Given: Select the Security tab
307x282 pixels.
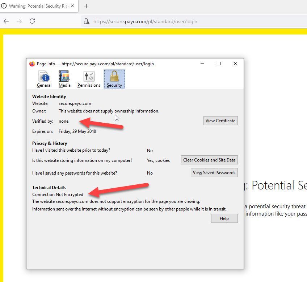Looking at the screenshot, I should click(114, 79).
